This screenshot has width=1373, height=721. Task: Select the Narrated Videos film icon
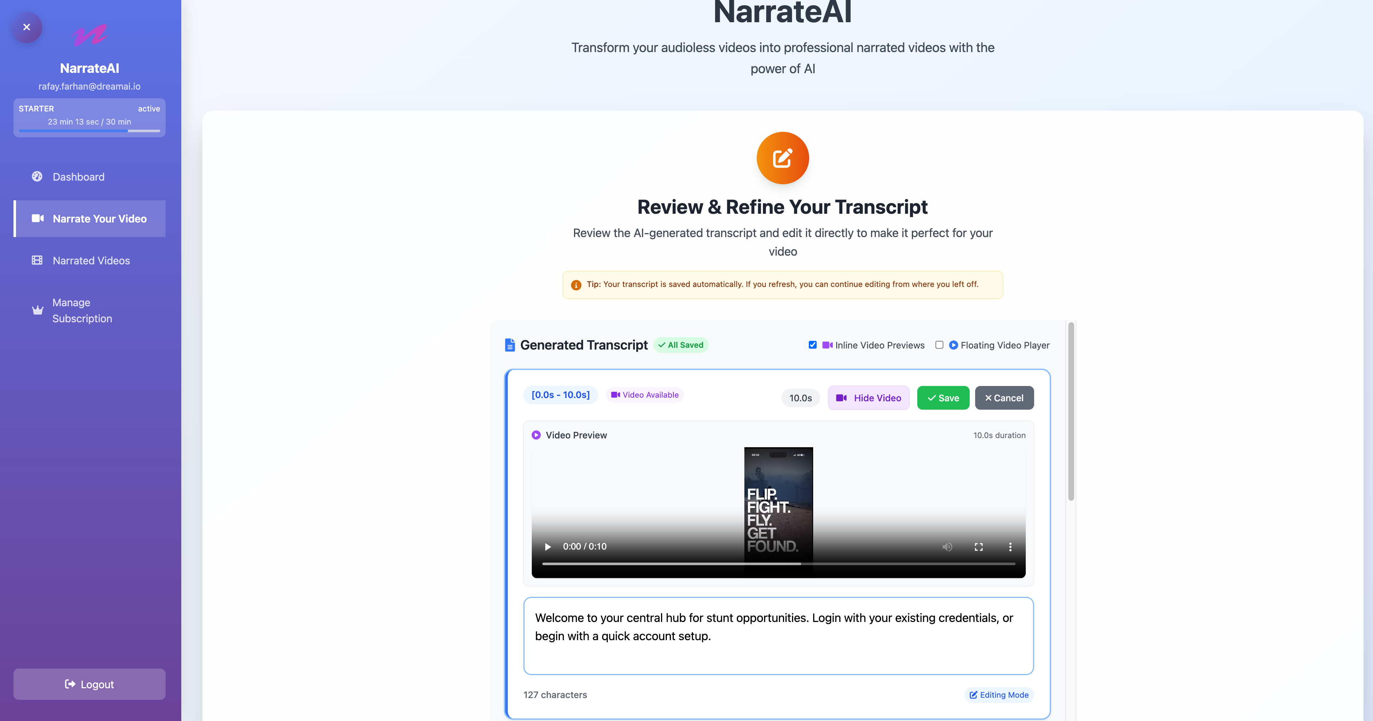tap(37, 260)
